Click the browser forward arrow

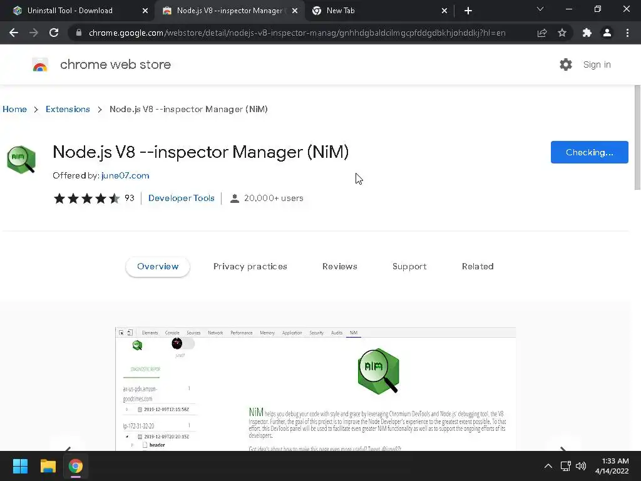click(34, 33)
